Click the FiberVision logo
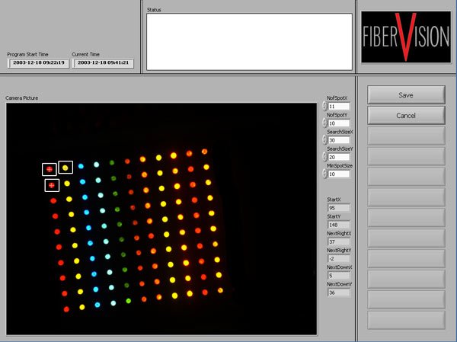457x342 pixels. click(406, 37)
